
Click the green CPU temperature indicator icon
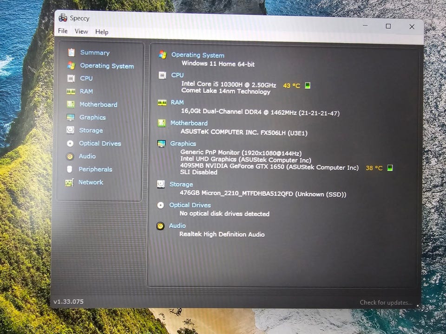click(308, 85)
